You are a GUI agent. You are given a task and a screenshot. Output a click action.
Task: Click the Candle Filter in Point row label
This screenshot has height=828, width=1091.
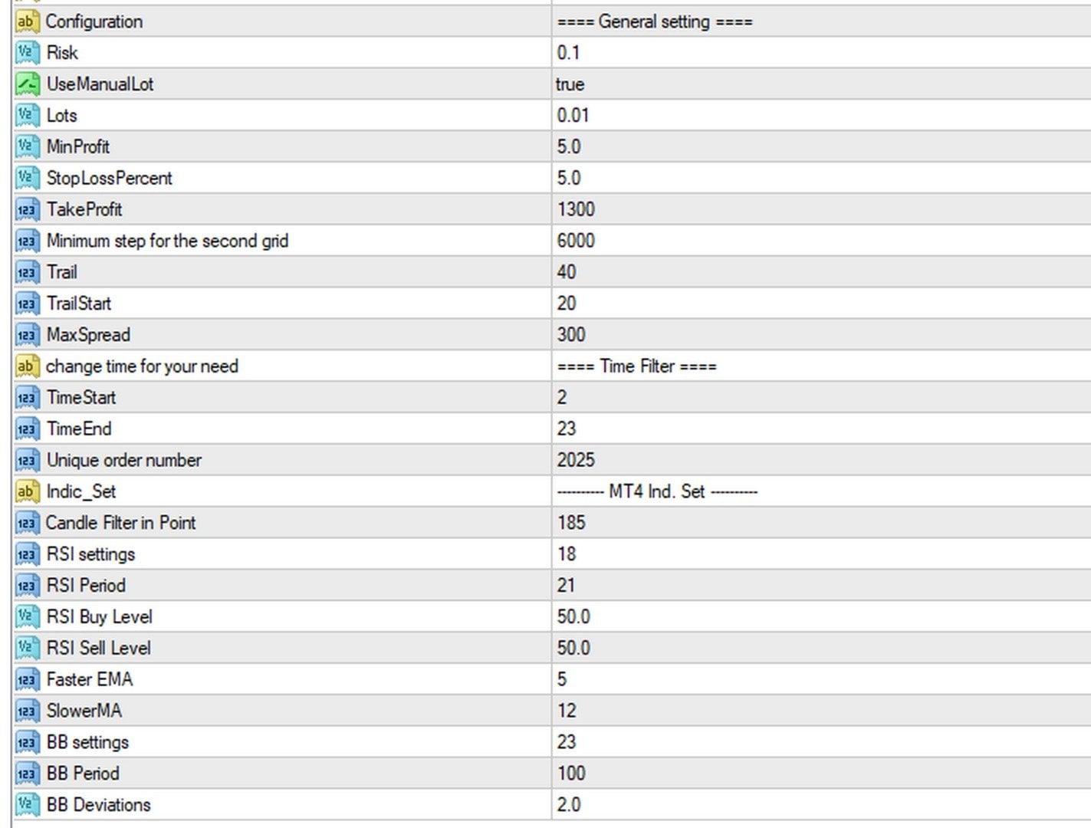(x=120, y=523)
